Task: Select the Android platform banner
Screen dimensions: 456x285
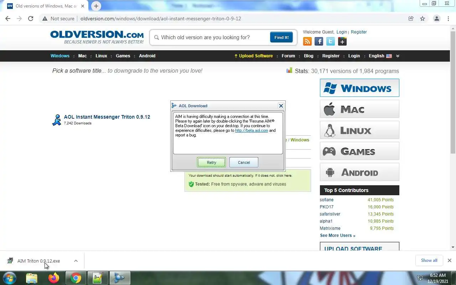Action: [359, 172]
